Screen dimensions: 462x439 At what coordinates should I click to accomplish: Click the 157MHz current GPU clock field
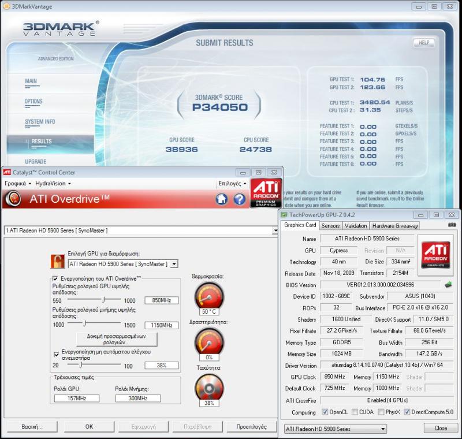coord(77,398)
